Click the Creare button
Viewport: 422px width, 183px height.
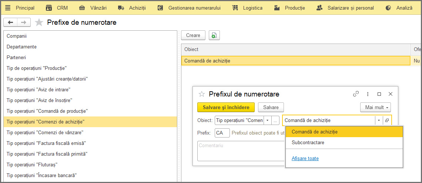click(193, 35)
